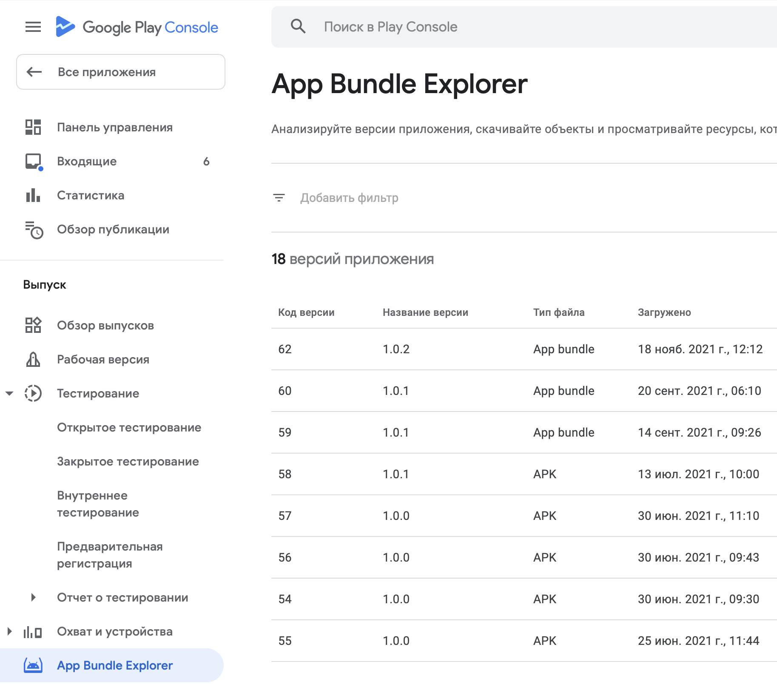Click date 18 нояб. 2021 г., 12:12
Image resolution: width=777 pixels, height=684 pixels.
coord(700,349)
